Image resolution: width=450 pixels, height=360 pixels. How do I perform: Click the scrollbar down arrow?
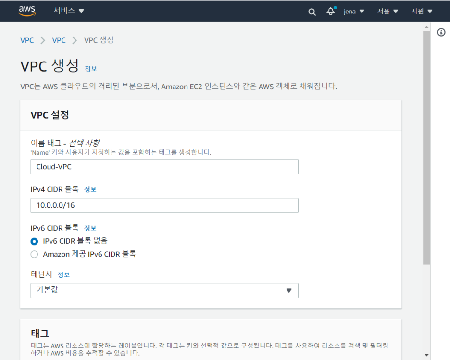pyautogui.click(x=427, y=355)
